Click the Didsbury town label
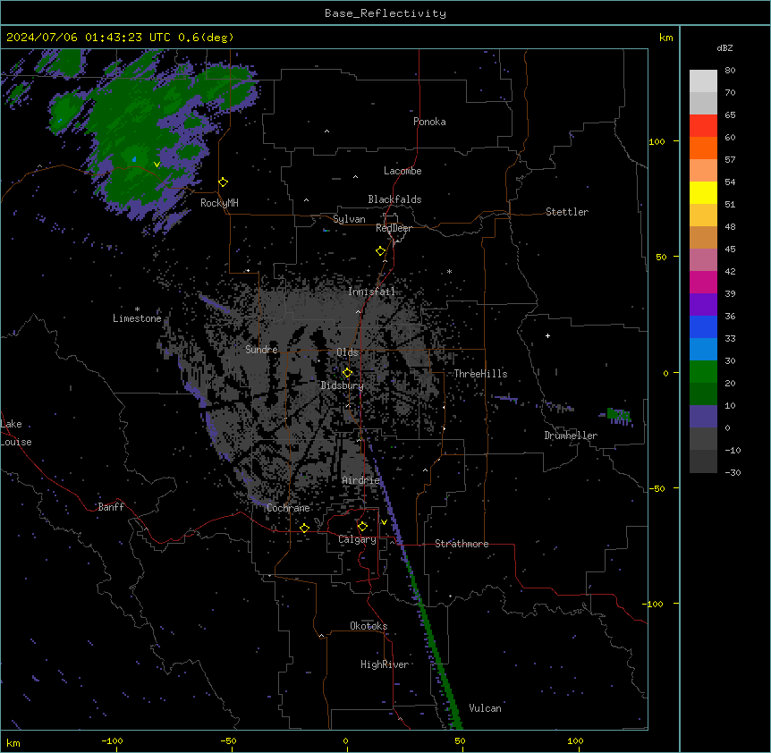This screenshot has width=771, height=753. 343,385
